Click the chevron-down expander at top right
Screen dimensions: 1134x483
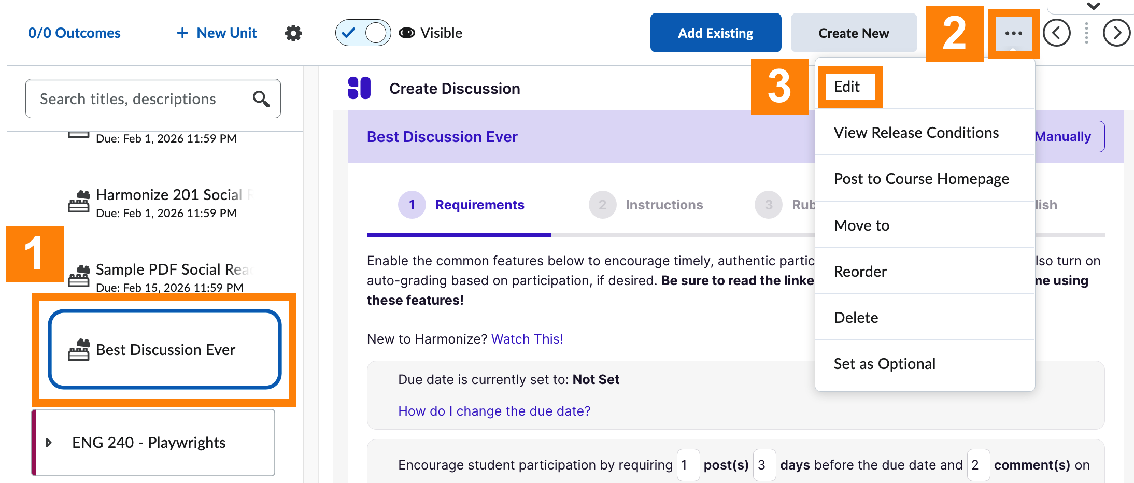[1094, 6]
